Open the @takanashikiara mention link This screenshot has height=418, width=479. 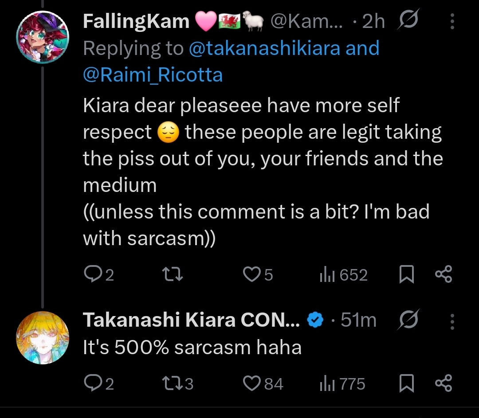point(265,48)
